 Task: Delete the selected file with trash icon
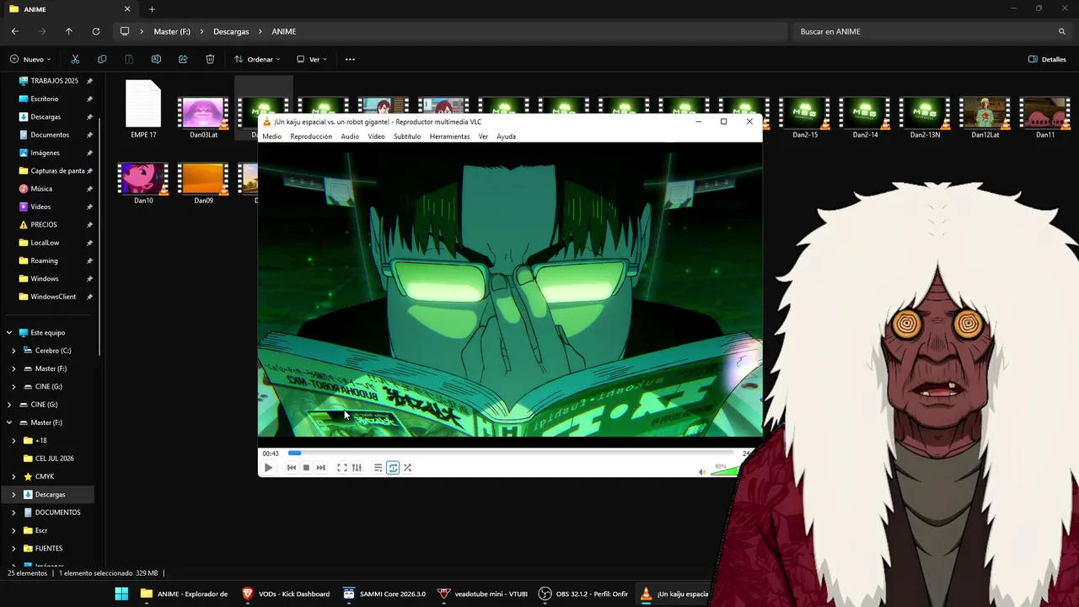point(210,59)
